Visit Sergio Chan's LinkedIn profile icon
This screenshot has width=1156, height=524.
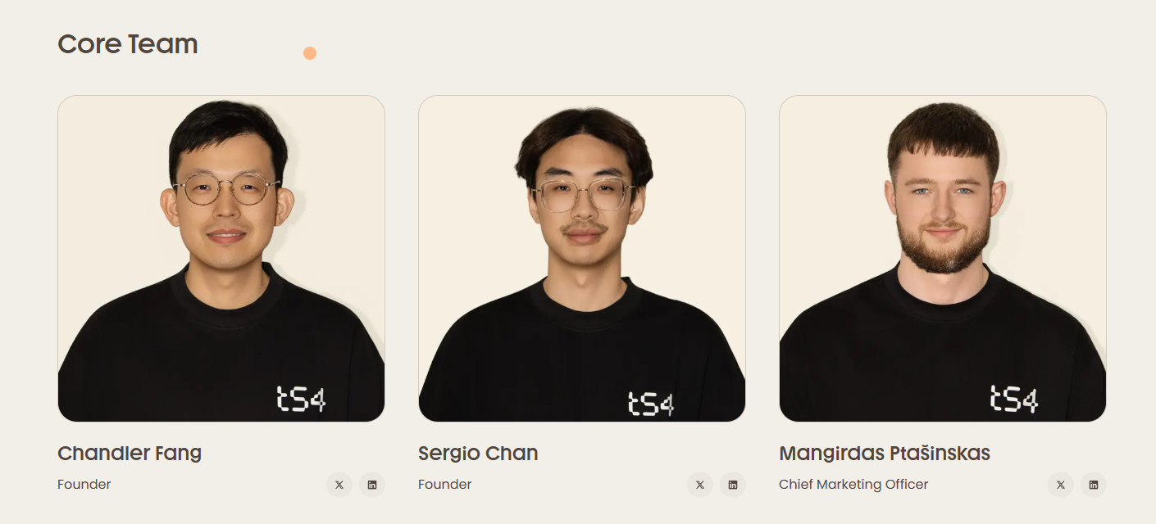click(733, 485)
